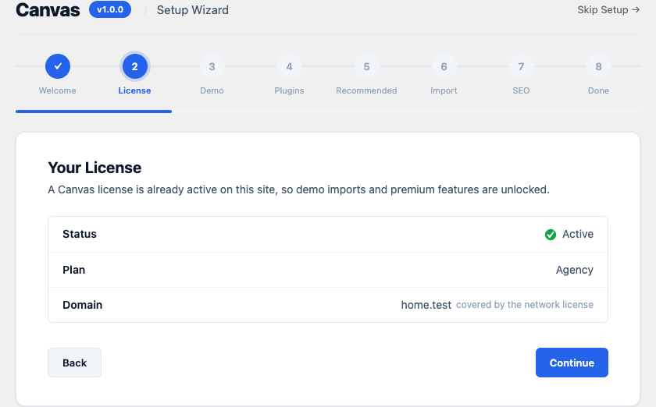The width and height of the screenshot is (656, 407).
Task: Click the green Active status check icon
Action: [x=551, y=235]
